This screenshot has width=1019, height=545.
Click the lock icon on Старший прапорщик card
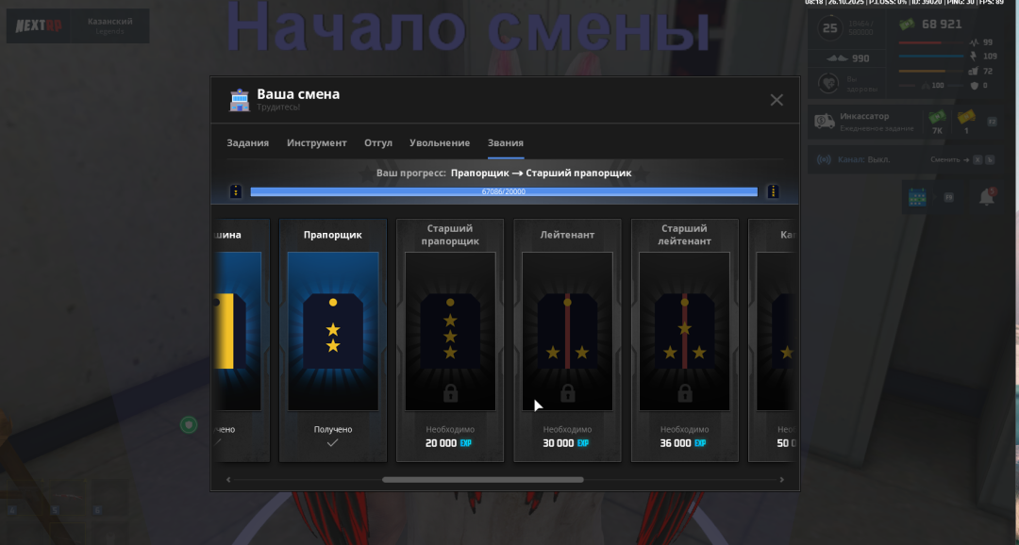pyautogui.click(x=450, y=393)
